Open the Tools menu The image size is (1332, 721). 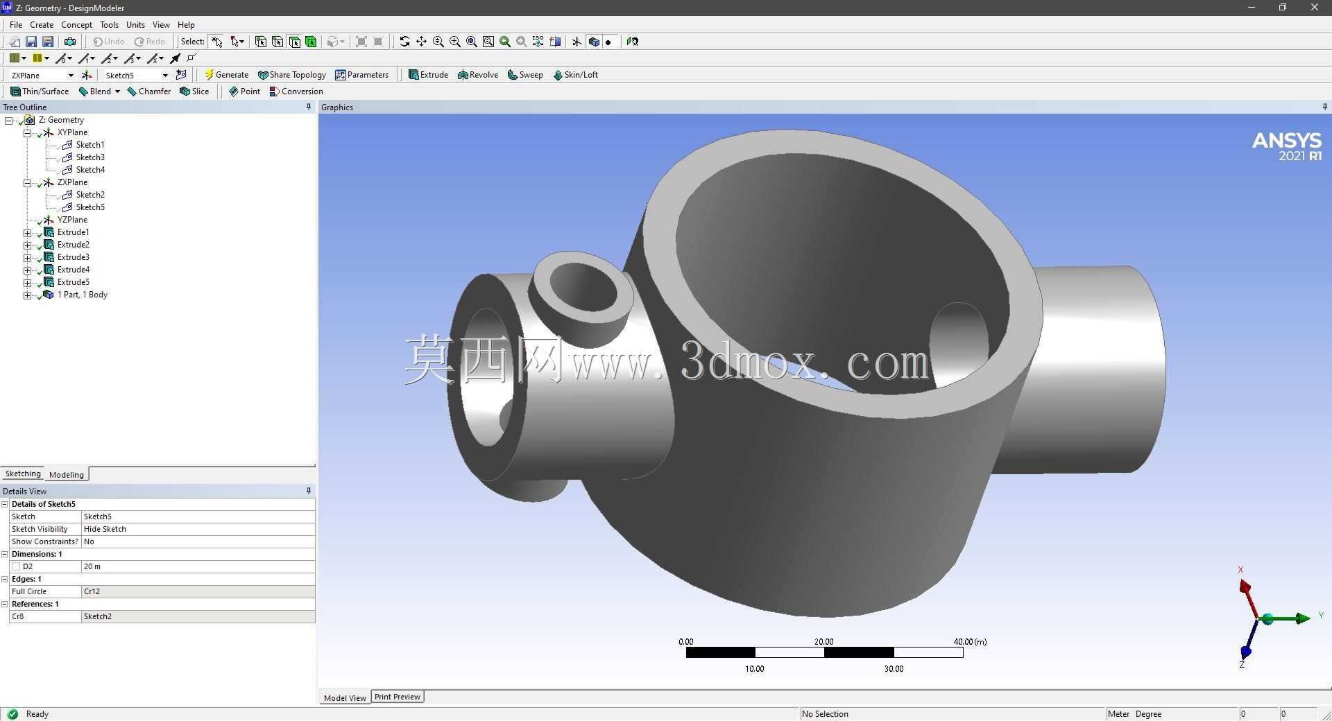pyautogui.click(x=109, y=24)
